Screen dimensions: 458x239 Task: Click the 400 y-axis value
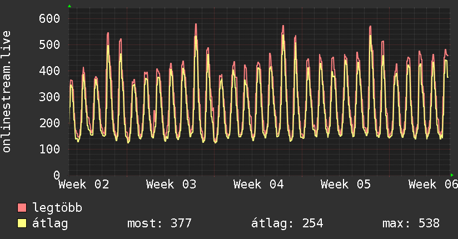click(49, 71)
